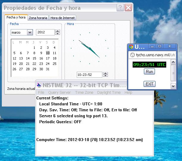Screen dimensions: 182x161
Task: Click the time input field showing 10:23:52
Action: pyautogui.click(x=89, y=75)
